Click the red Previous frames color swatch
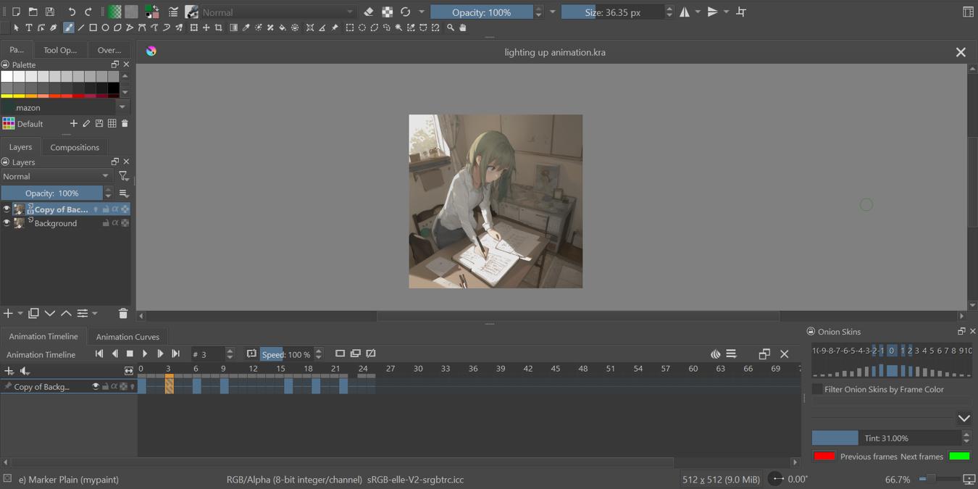Viewport: 978px width, 489px height. pos(826,456)
